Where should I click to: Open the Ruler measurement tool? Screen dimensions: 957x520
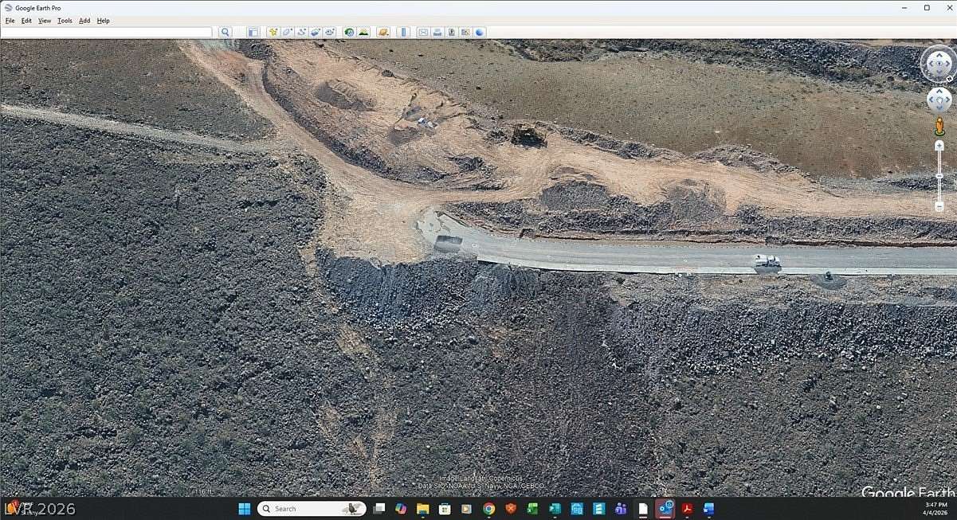coord(402,31)
